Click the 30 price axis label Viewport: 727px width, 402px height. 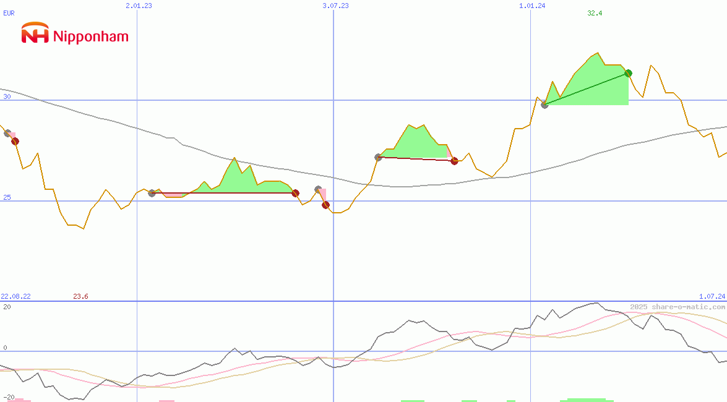coord(7,96)
